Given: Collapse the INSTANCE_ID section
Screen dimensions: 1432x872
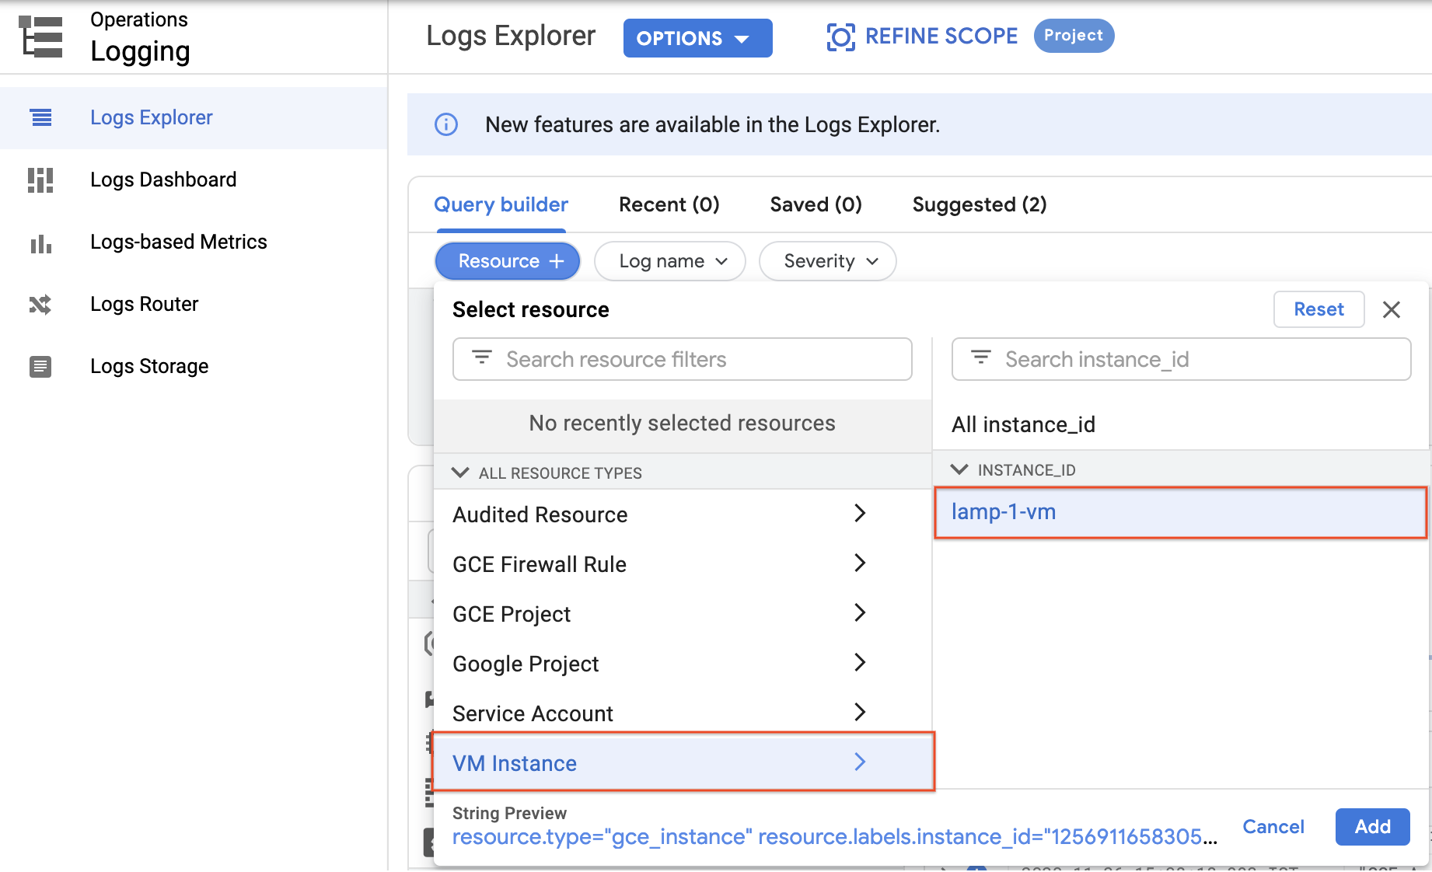Looking at the screenshot, I should [959, 469].
